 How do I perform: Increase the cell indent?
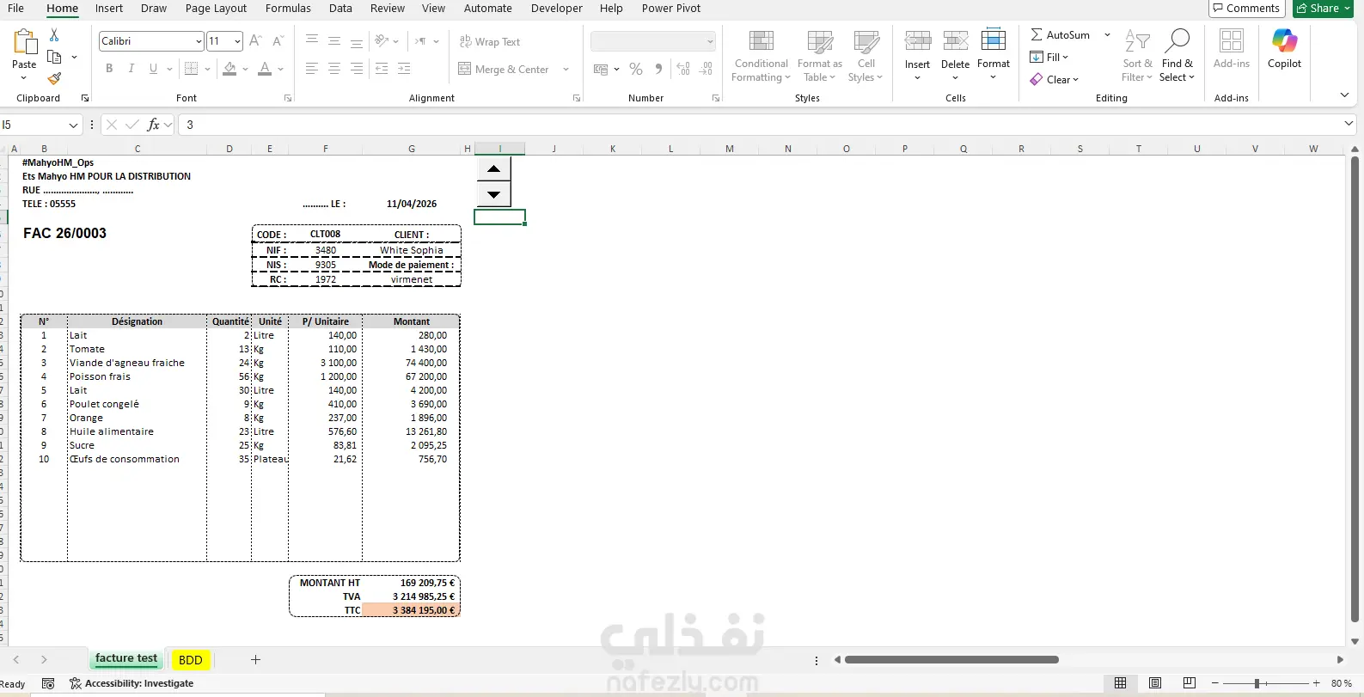tap(404, 69)
